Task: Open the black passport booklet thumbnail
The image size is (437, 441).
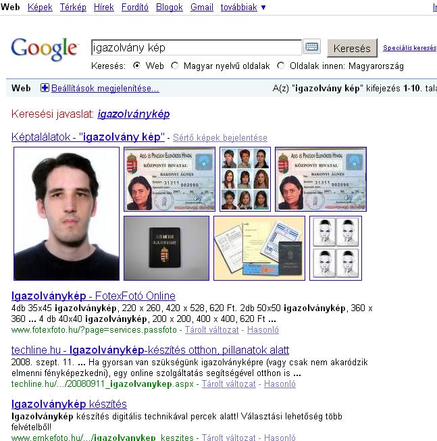Action: 167,248
